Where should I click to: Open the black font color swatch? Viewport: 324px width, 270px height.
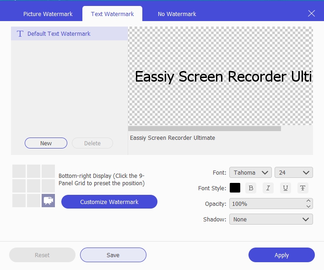[x=235, y=188]
